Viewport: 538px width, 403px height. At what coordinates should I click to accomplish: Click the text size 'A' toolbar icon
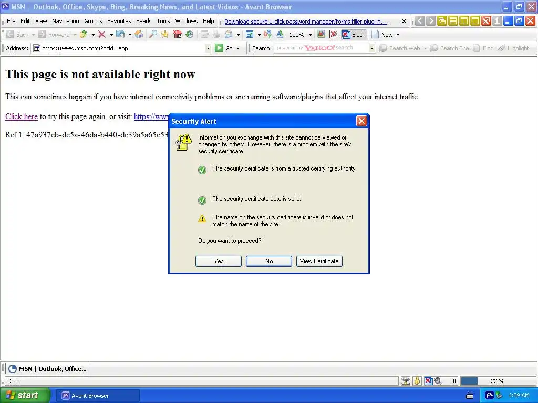(280, 34)
